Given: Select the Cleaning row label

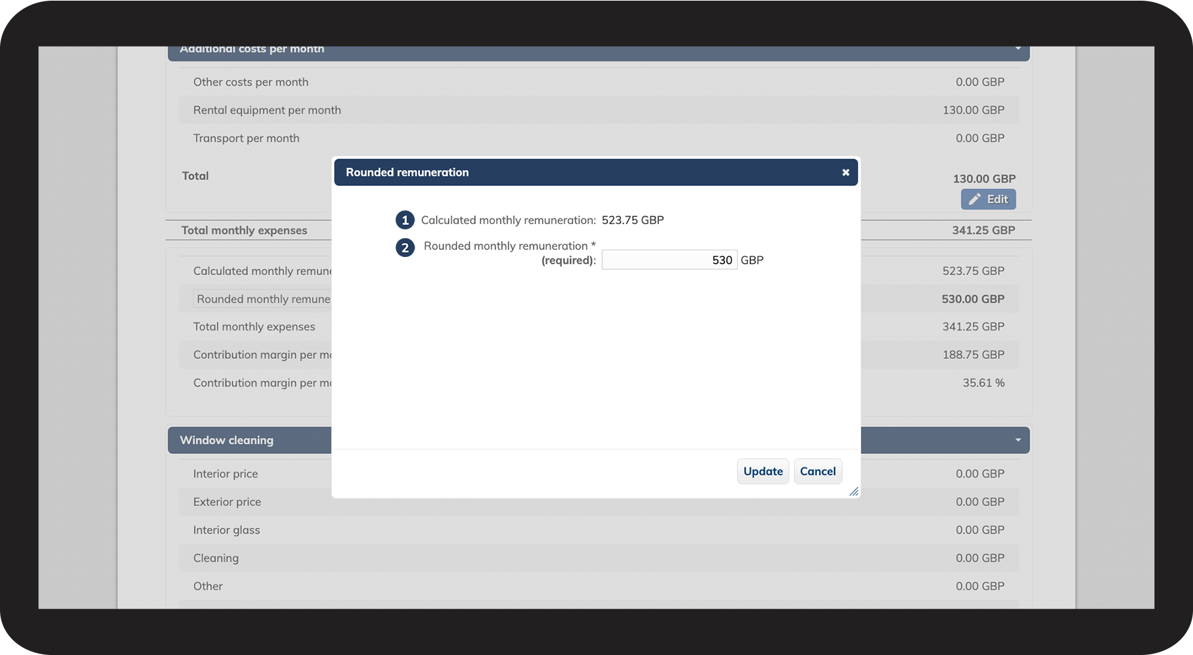Looking at the screenshot, I should [x=216, y=559].
